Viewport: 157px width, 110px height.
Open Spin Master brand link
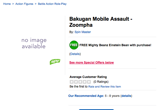(x=82, y=32)
